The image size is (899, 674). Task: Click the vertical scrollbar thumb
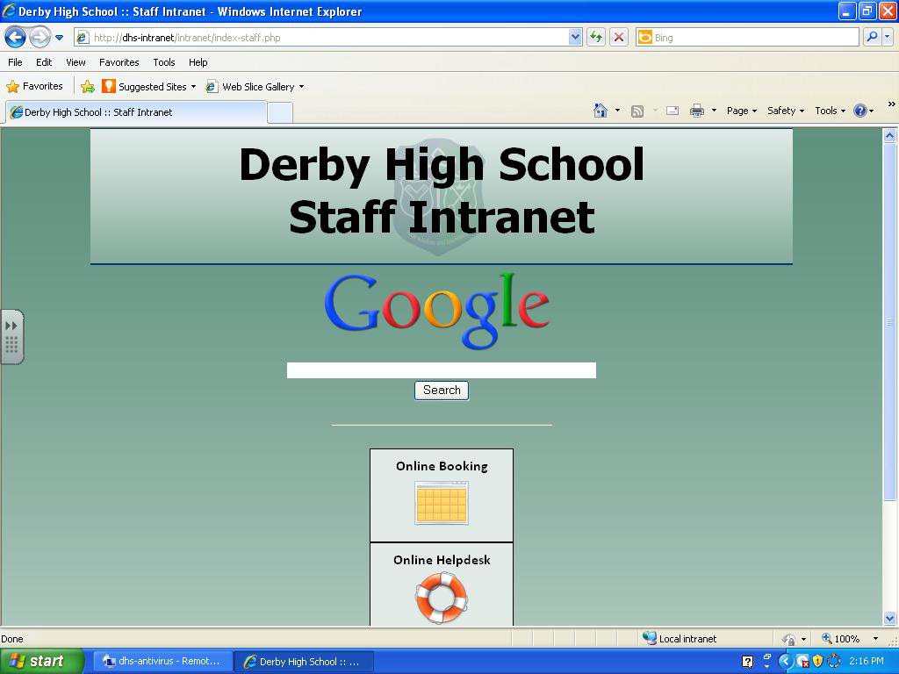[889, 321]
